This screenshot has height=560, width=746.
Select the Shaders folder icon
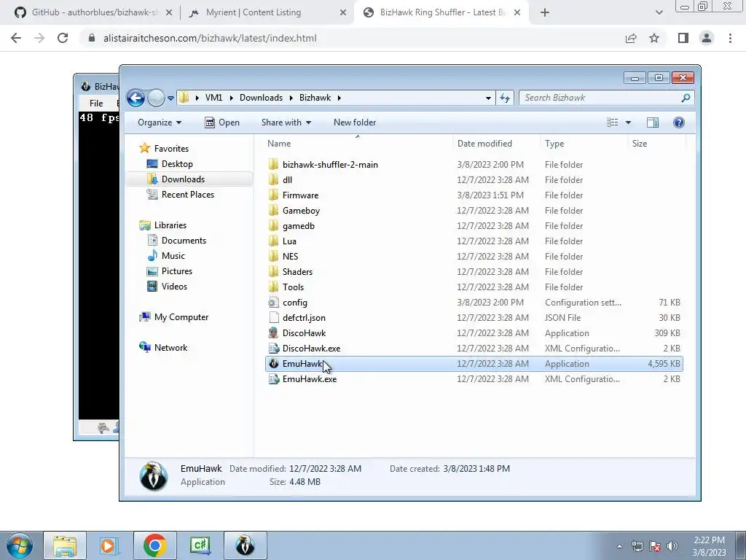[x=273, y=272]
